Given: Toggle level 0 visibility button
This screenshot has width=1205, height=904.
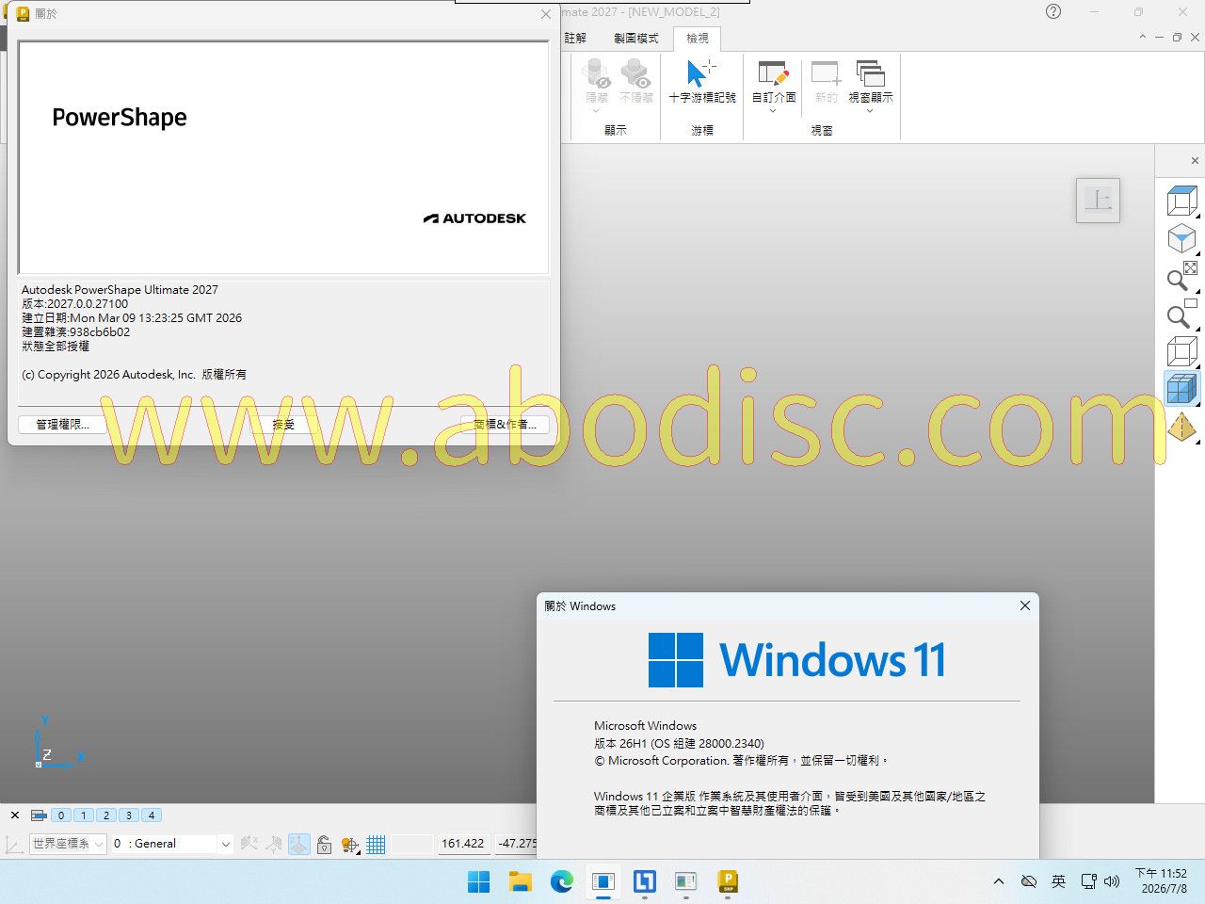Looking at the screenshot, I should [x=61, y=815].
